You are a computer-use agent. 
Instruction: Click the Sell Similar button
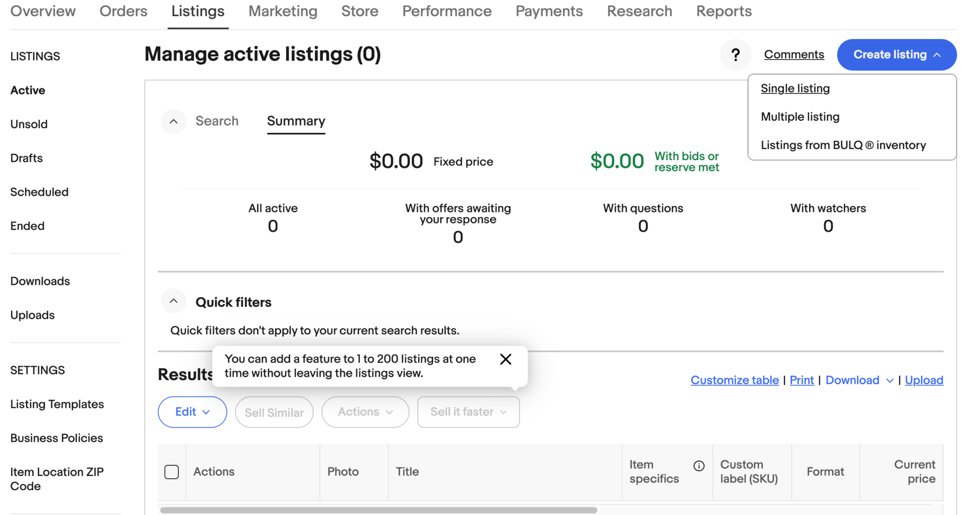(274, 412)
